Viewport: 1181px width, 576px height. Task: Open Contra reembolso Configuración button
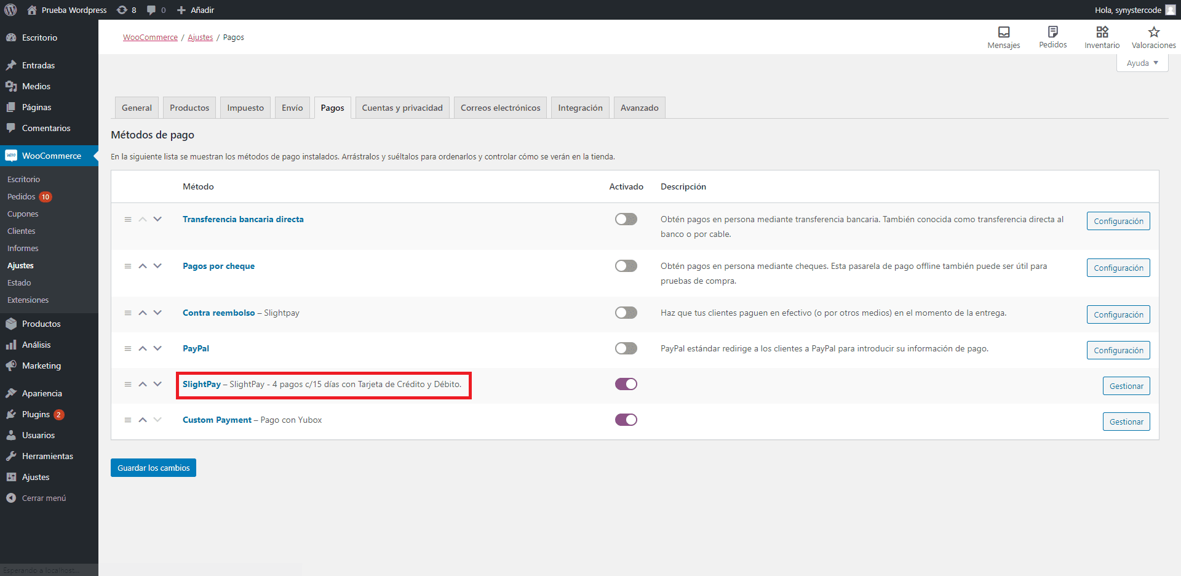[x=1118, y=314]
